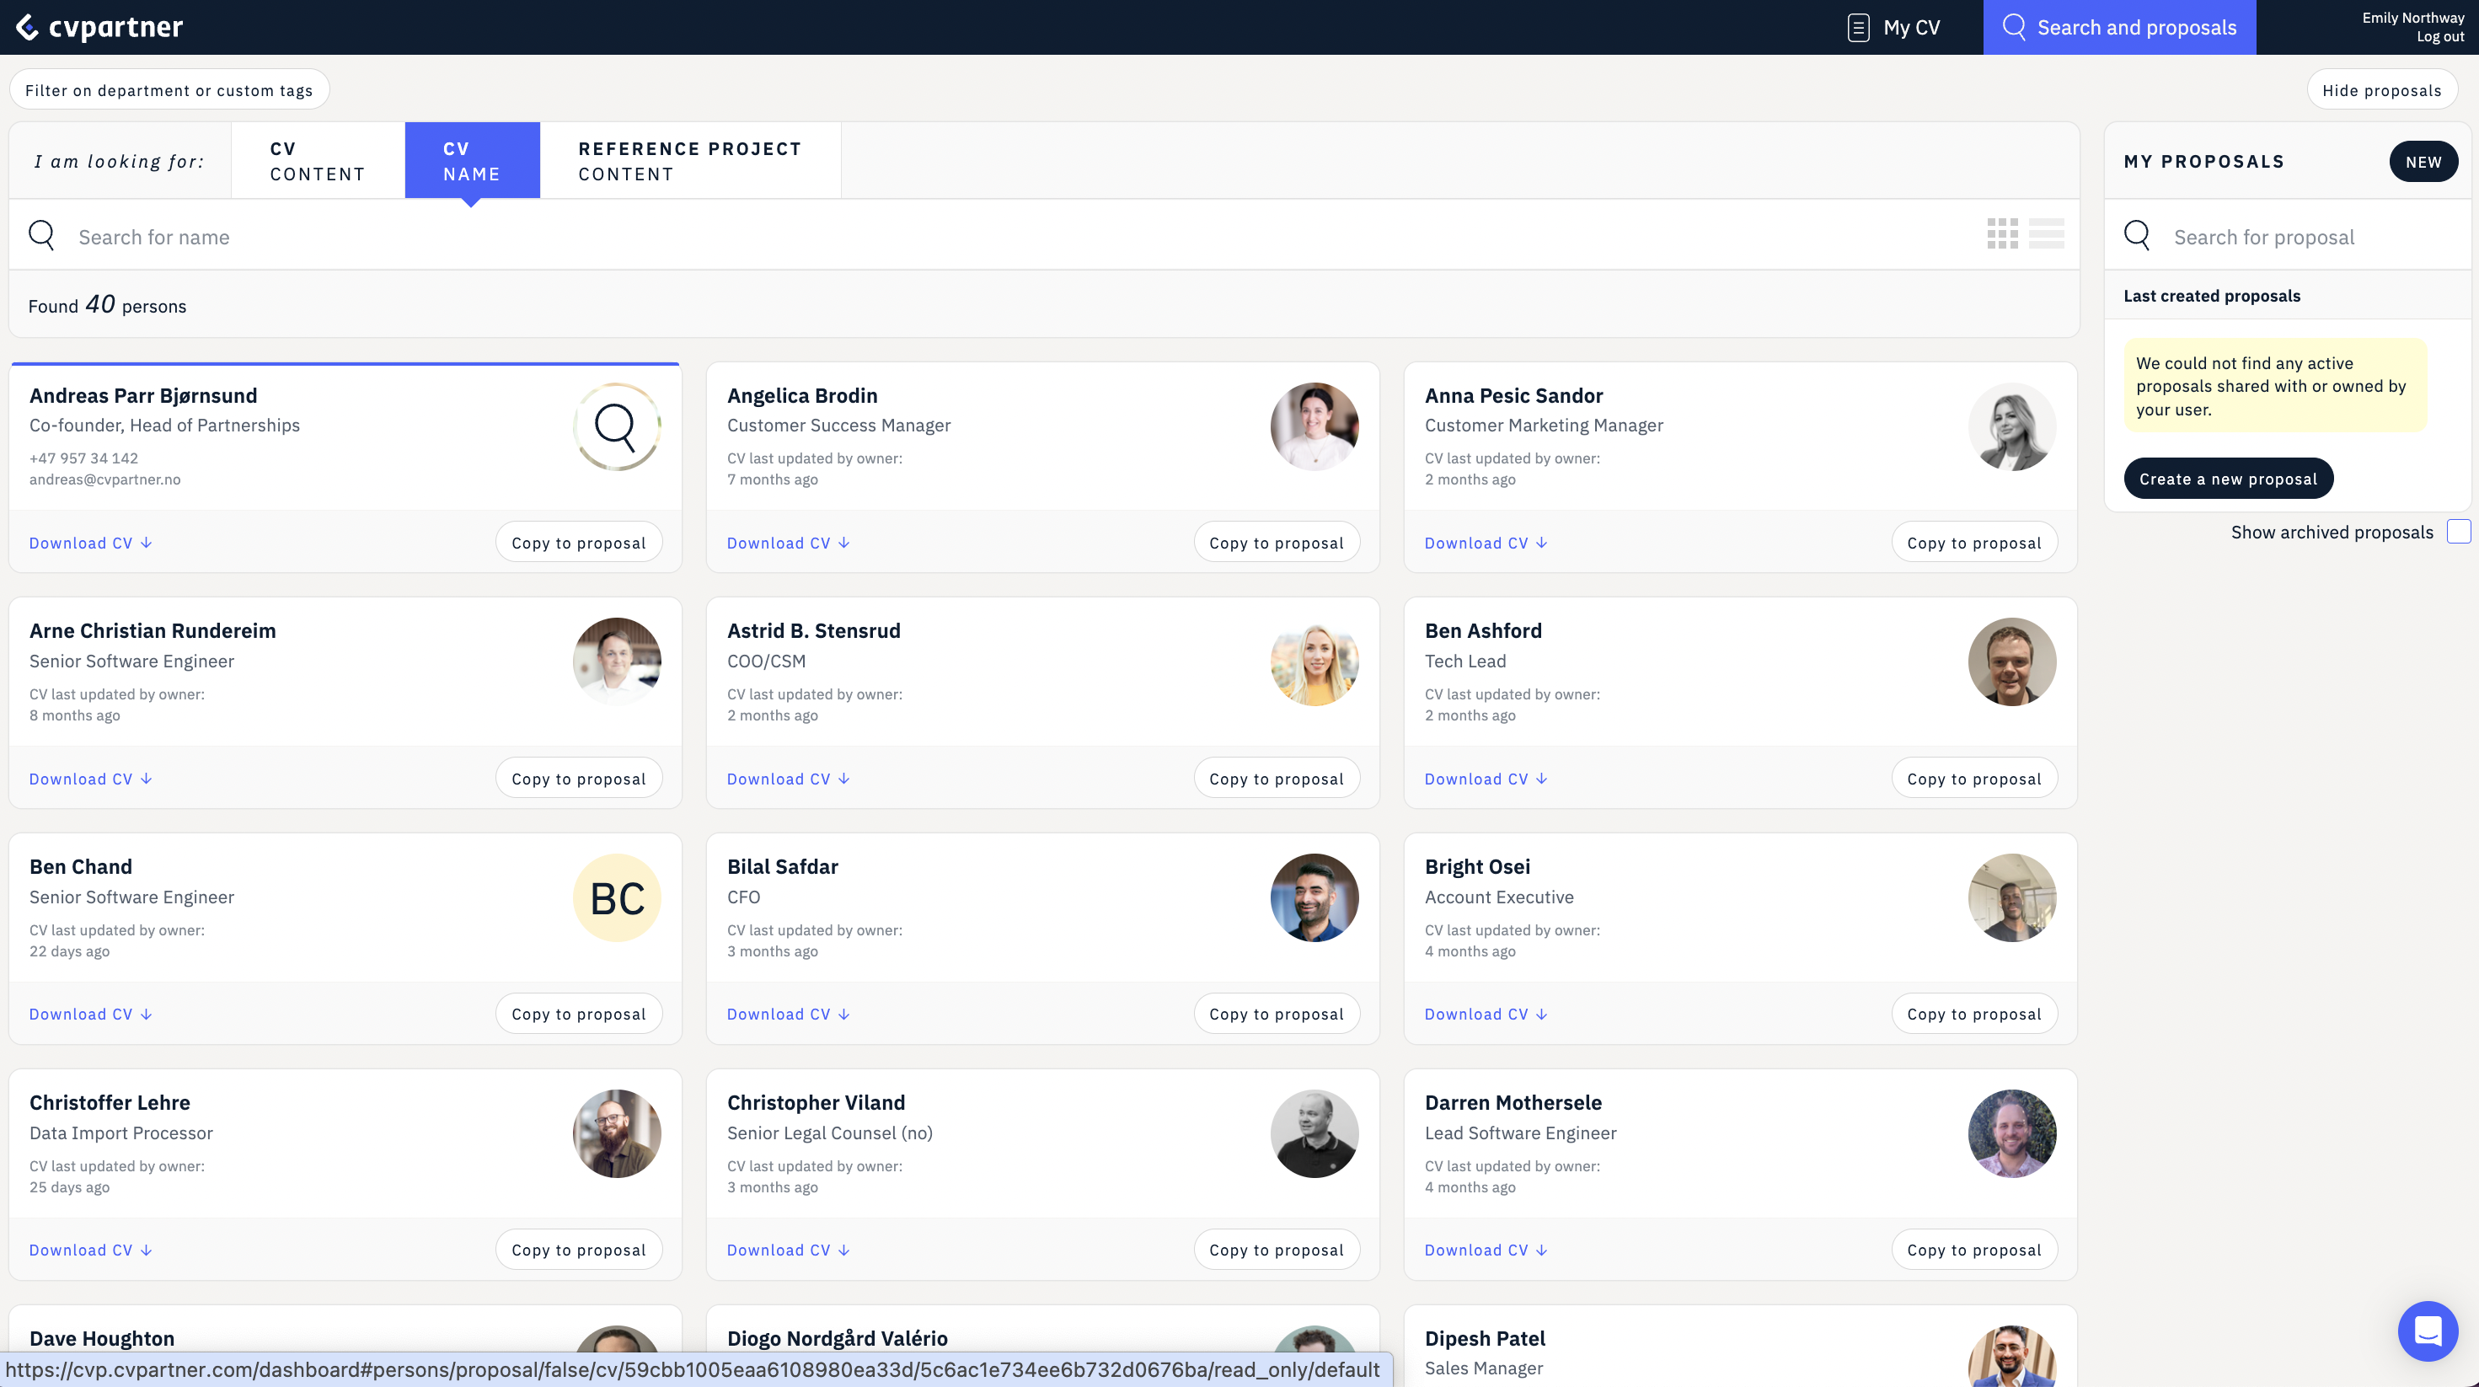Click inside the Search for name field
Image resolution: width=2479 pixels, height=1387 pixels.
[x=385, y=236]
